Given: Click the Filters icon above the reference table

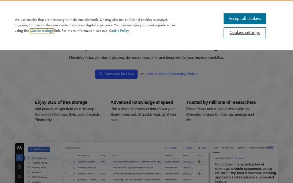Looking at the screenshot, I should [x=183, y=148].
